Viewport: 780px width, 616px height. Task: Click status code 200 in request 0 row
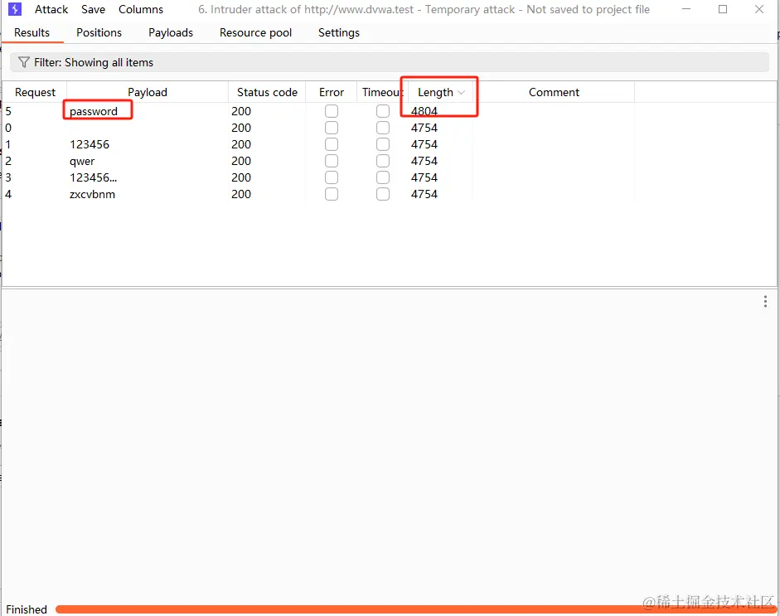[x=241, y=128]
